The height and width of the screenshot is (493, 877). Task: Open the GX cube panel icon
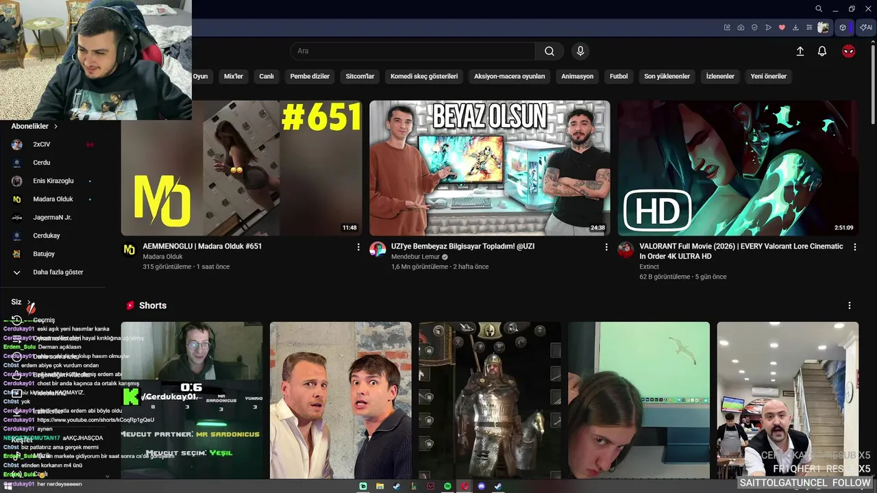tap(843, 27)
